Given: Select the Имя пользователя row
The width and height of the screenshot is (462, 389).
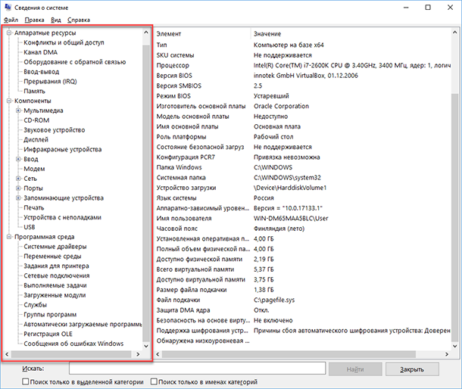Looking at the screenshot, I should (x=303, y=219).
